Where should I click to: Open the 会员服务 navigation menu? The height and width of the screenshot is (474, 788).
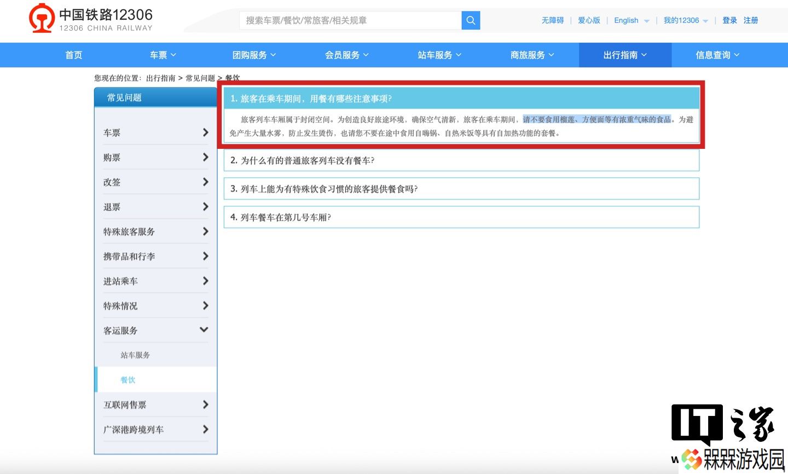click(347, 55)
